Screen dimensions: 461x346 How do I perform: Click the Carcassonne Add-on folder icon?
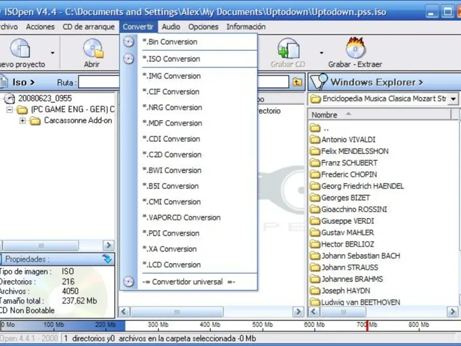pyautogui.click(x=35, y=121)
